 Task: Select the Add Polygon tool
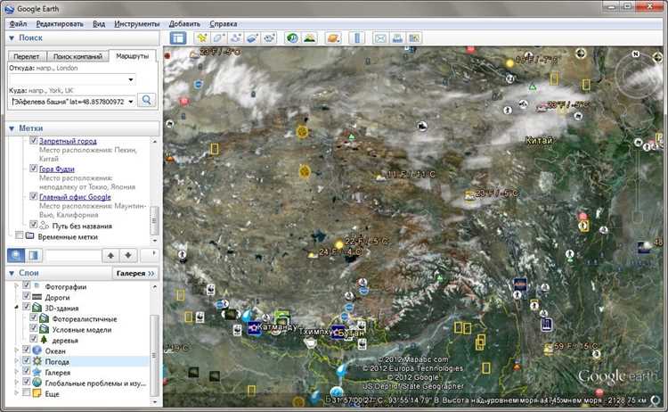click(219, 38)
